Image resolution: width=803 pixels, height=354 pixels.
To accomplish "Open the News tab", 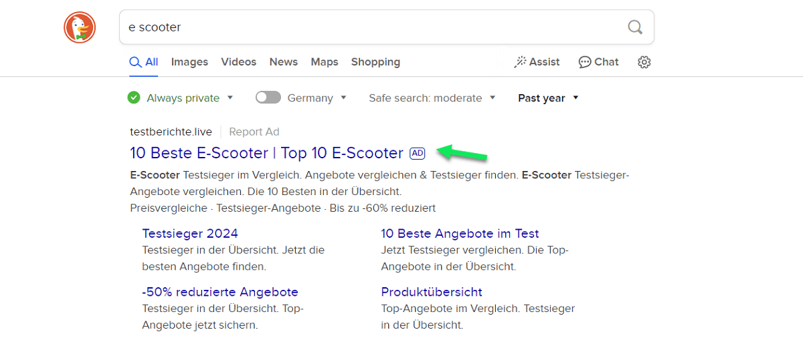I will [x=284, y=62].
